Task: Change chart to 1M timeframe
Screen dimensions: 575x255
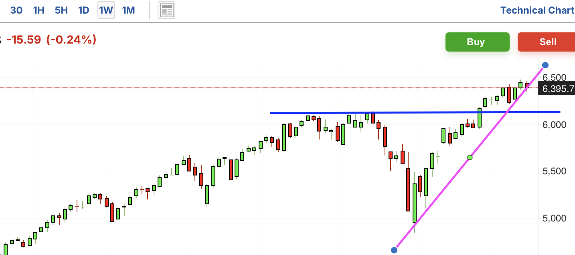Action: [128, 10]
